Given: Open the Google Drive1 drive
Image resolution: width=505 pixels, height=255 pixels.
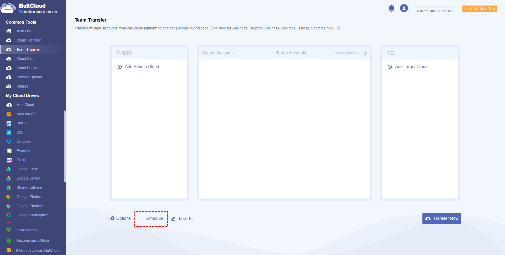Looking at the screenshot, I should tap(28, 178).
